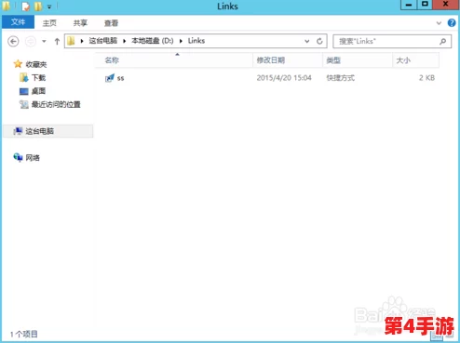Viewport: 460px width, 343px height.
Task: Click the New Folder quick access icon
Action: 38,6
